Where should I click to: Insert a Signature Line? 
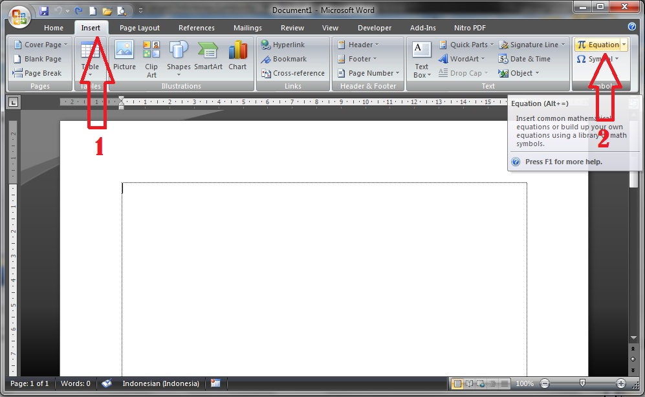coord(532,45)
